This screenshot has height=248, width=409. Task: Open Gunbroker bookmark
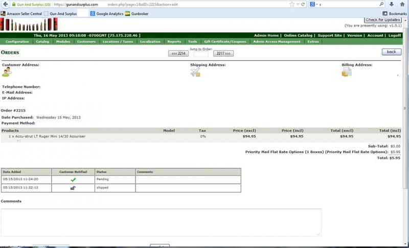(137, 14)
